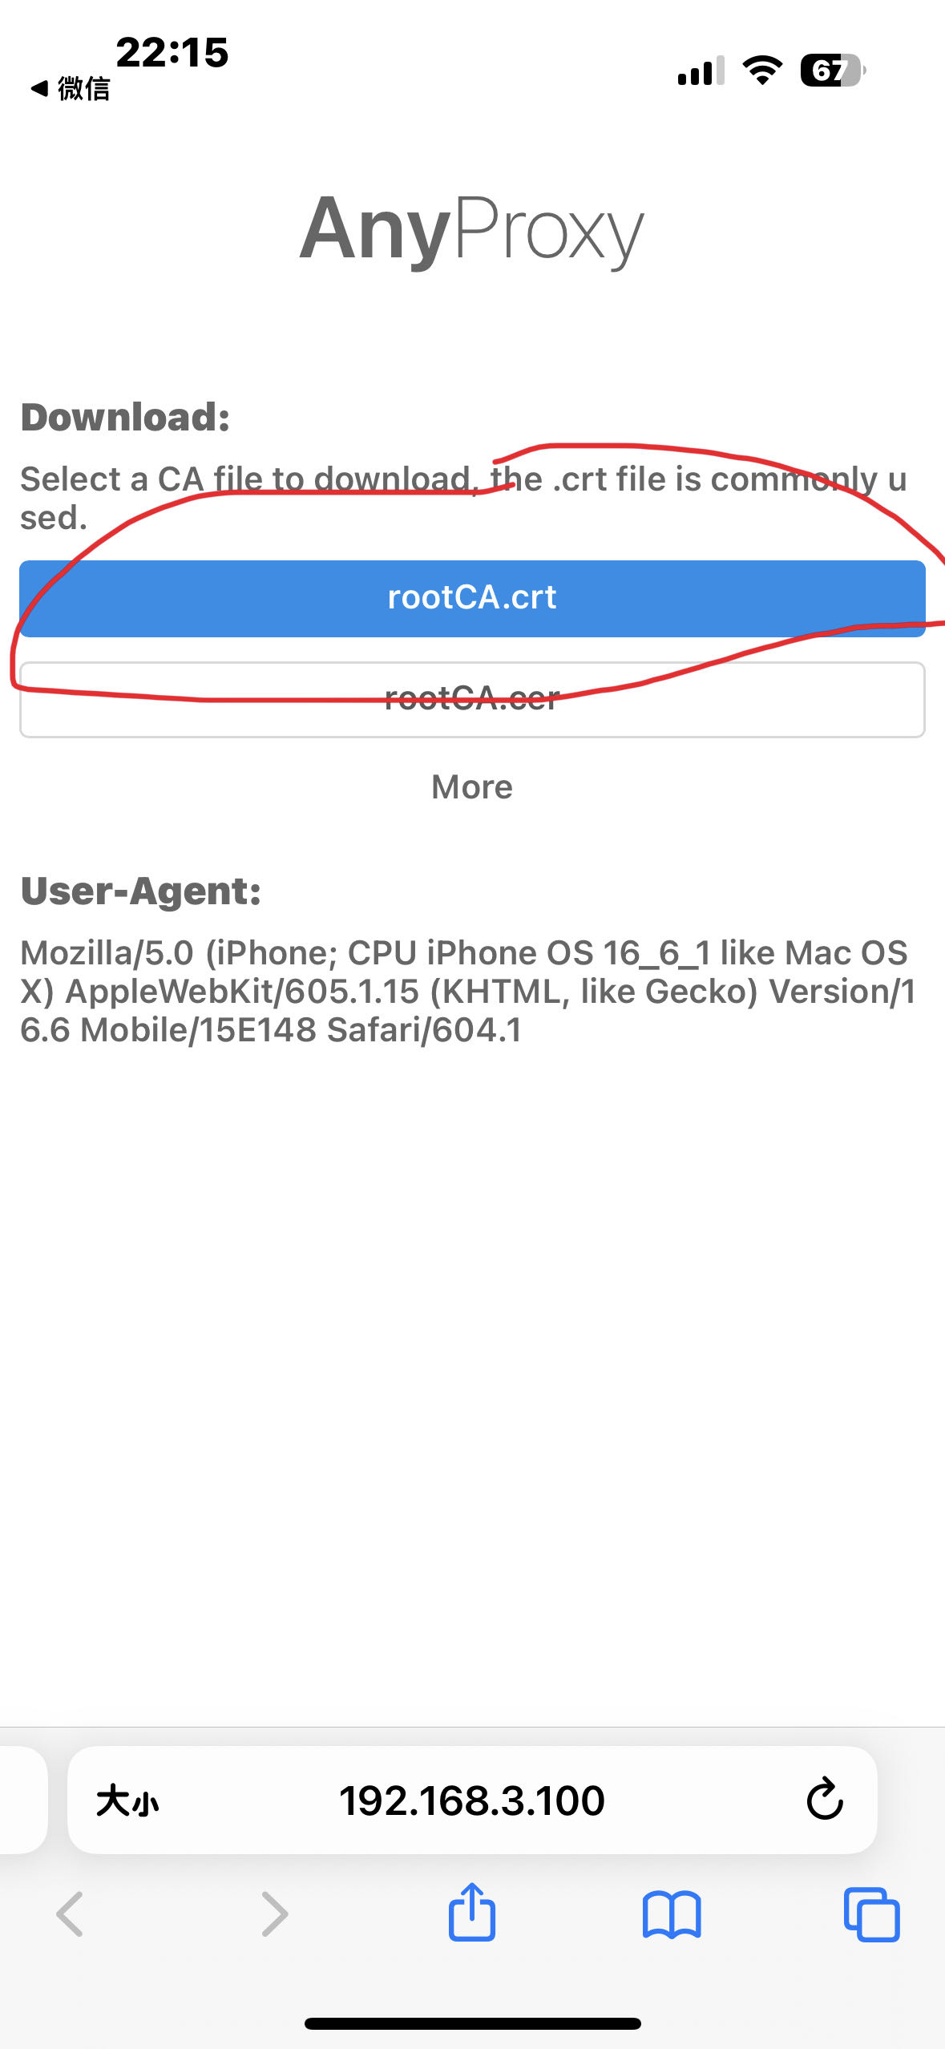The width and height of the screenshot is (945, 2049).
Task: Tap the home indicator bar
Action: [472, 2023]
